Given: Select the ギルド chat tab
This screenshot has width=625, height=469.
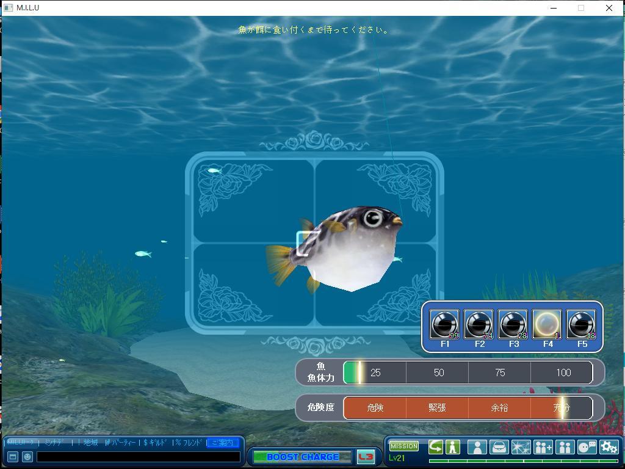Looking at the screenshot, I should pos(156,443).
